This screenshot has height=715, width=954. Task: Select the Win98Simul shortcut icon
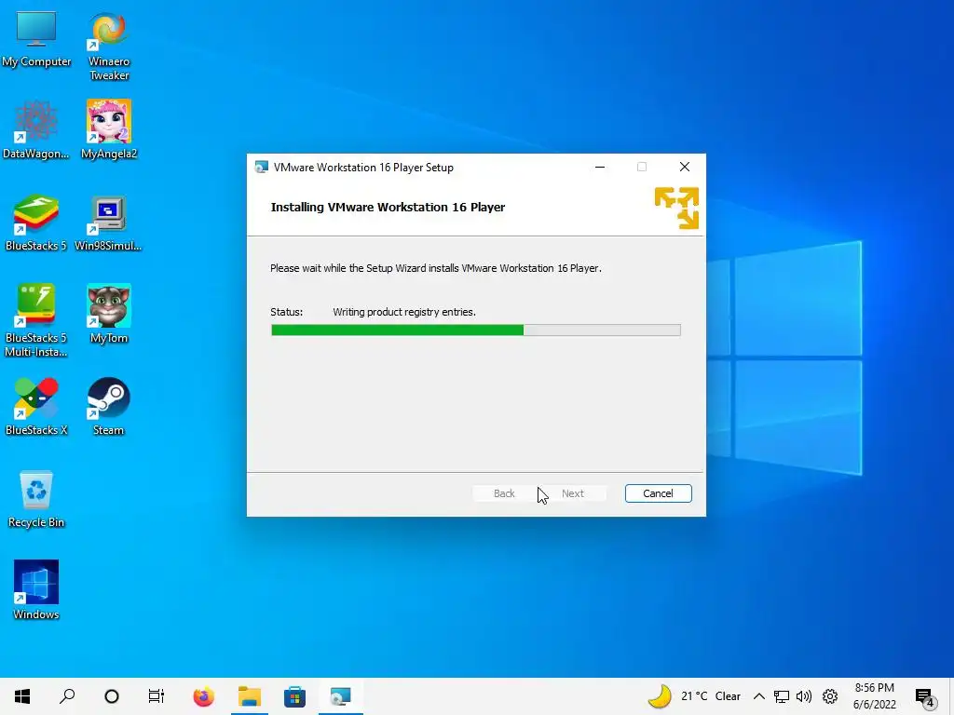(x=108, y=223)
